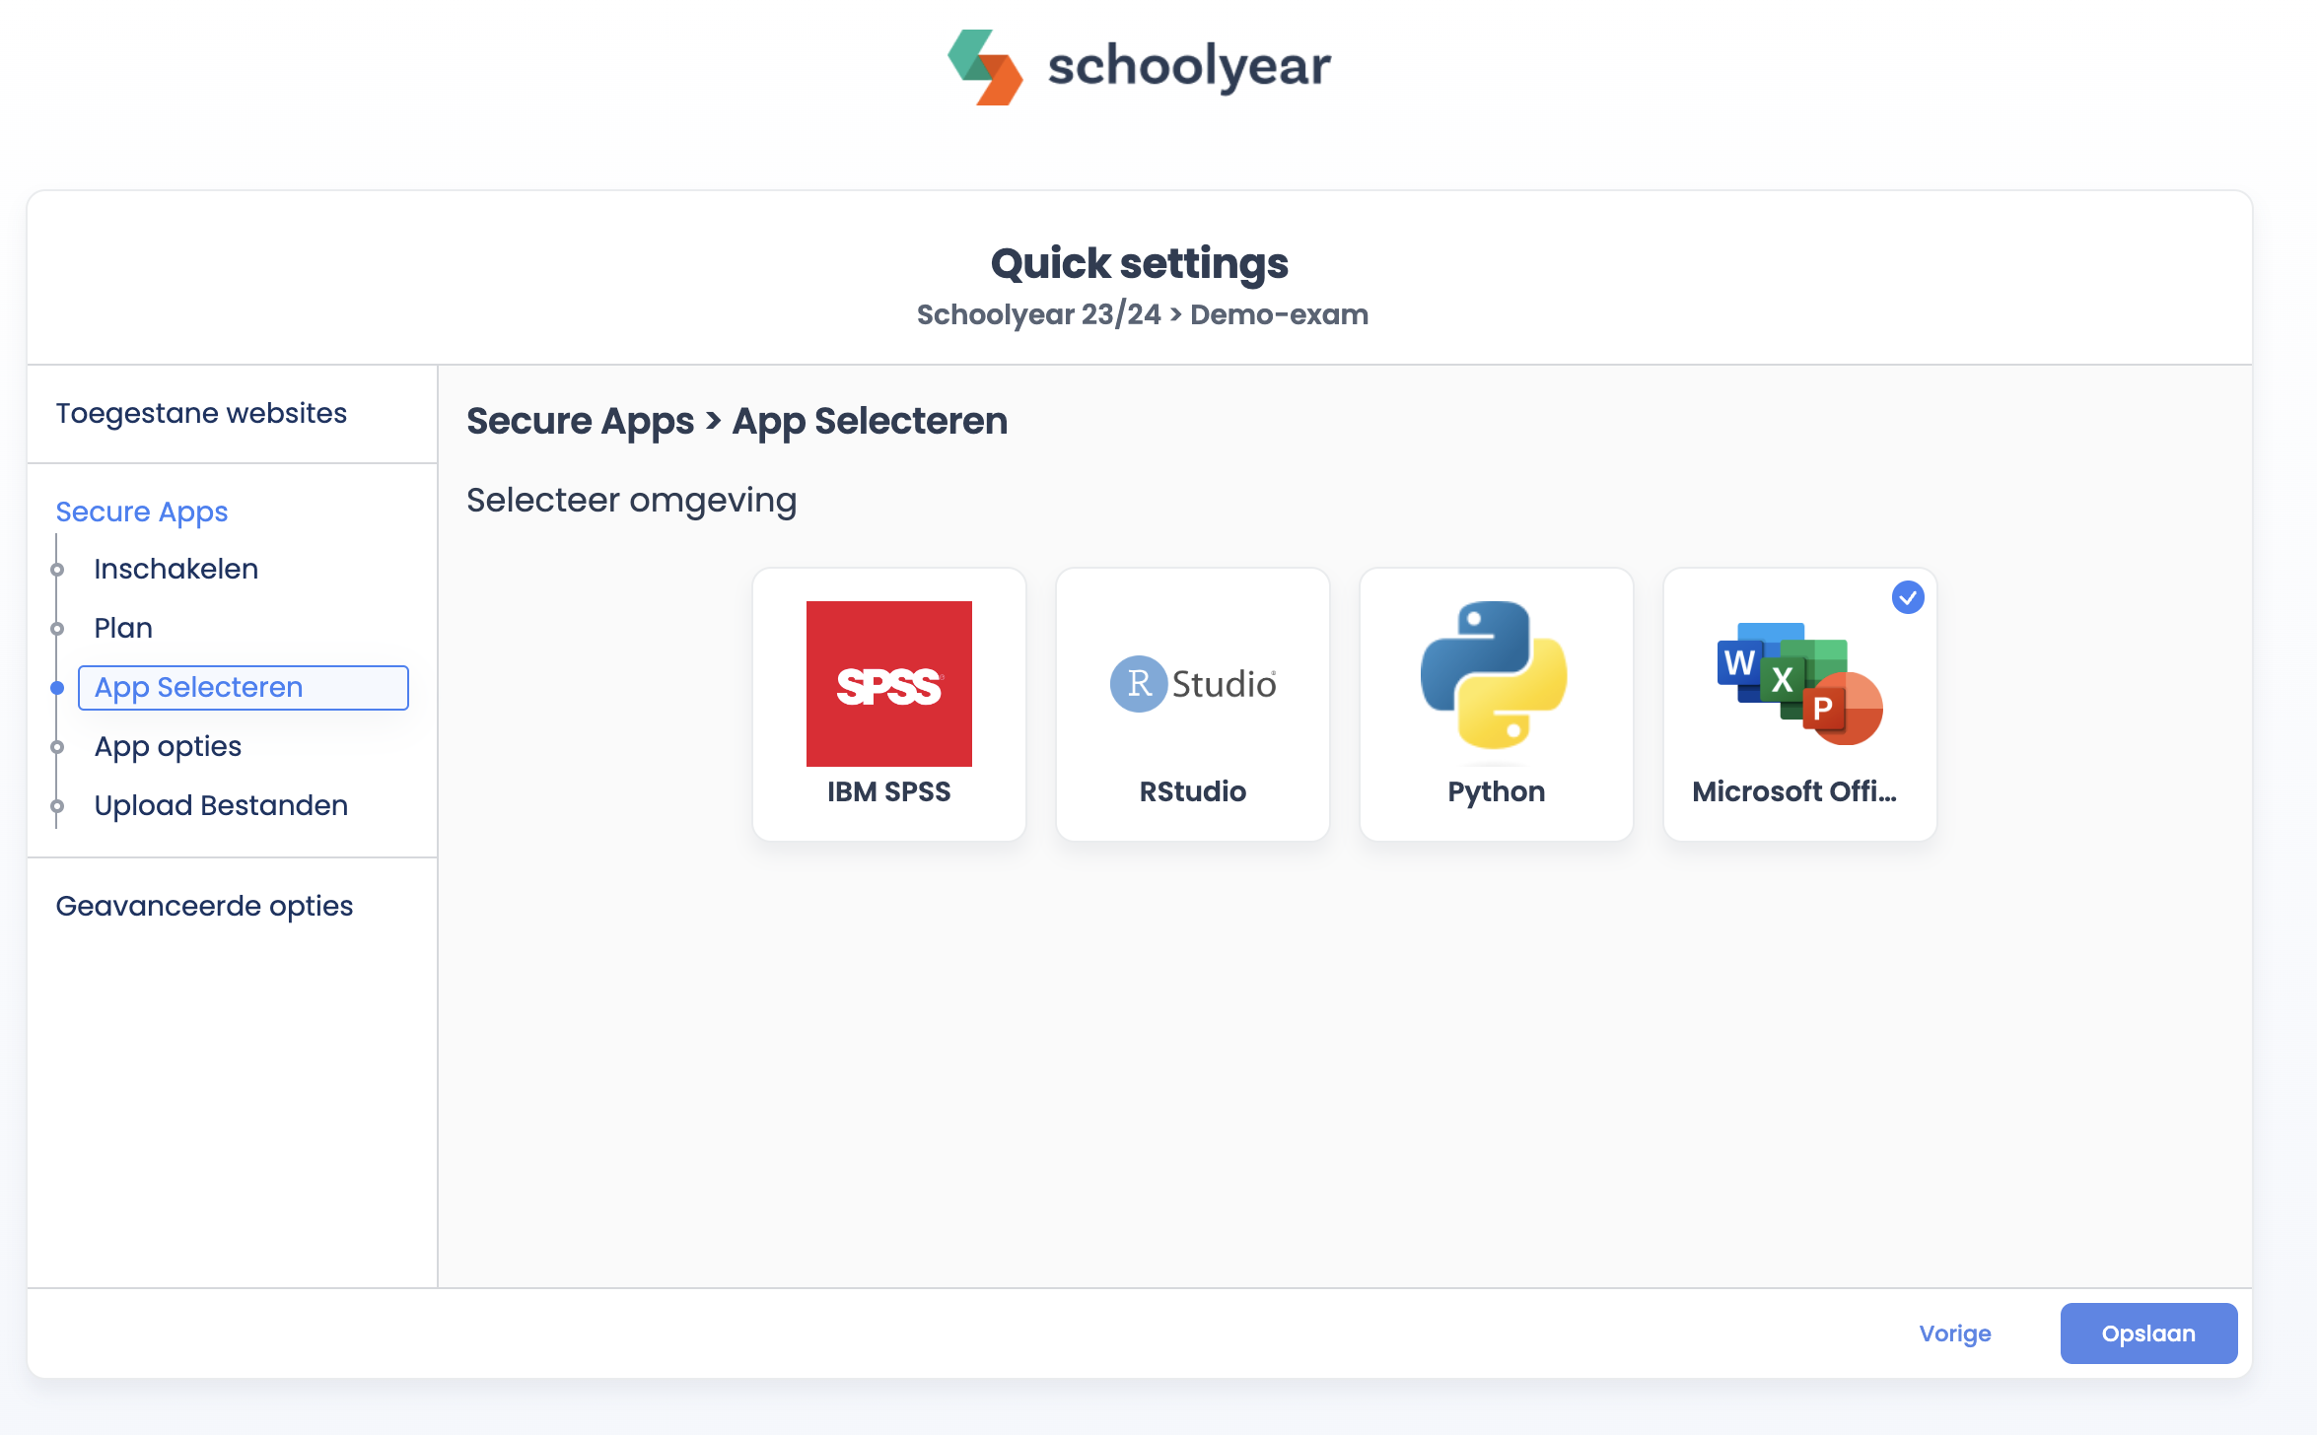
Task: Select the IBM SPSS app icon
Action: pyautogui.click(x=888, y=683)
